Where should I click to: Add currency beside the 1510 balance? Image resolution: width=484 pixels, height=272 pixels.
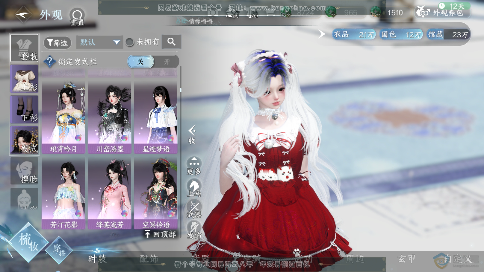375,12
